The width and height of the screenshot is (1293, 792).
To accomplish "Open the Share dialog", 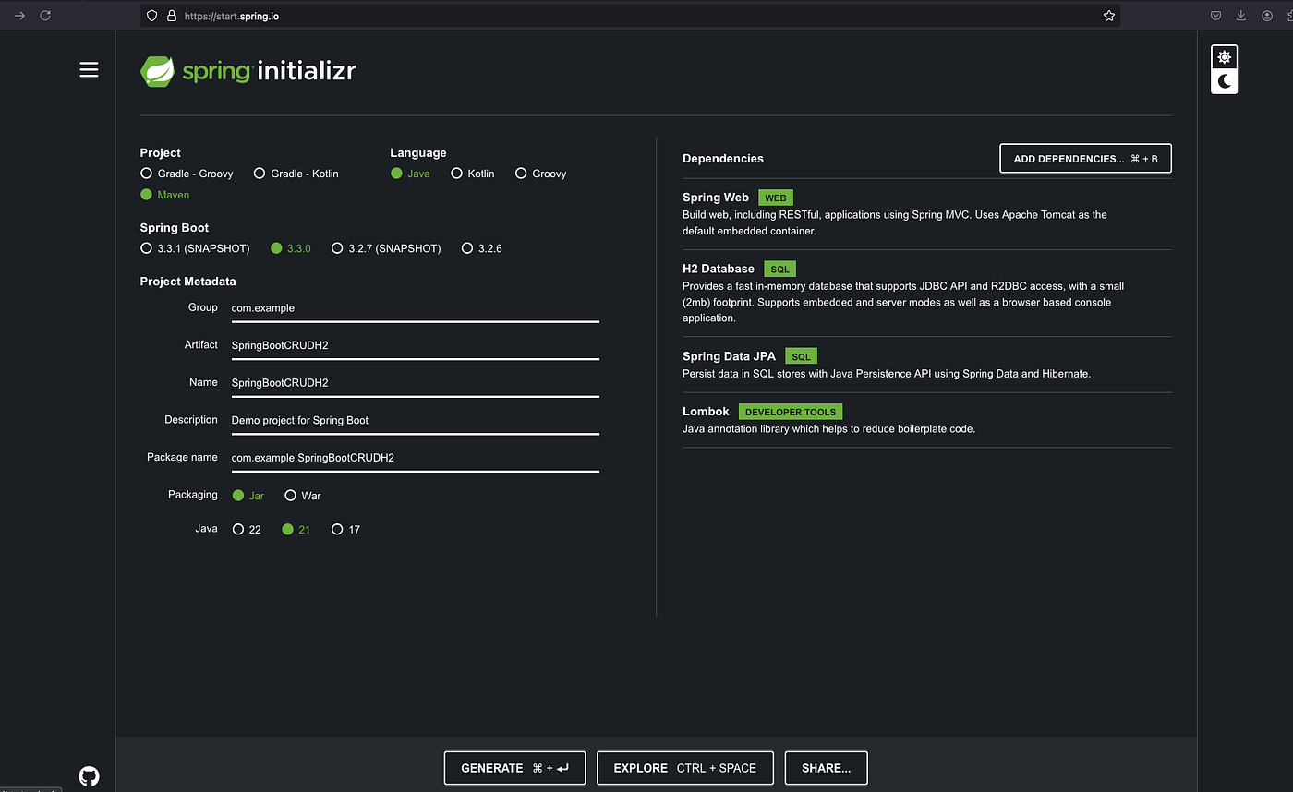I will tap(826, 768).
